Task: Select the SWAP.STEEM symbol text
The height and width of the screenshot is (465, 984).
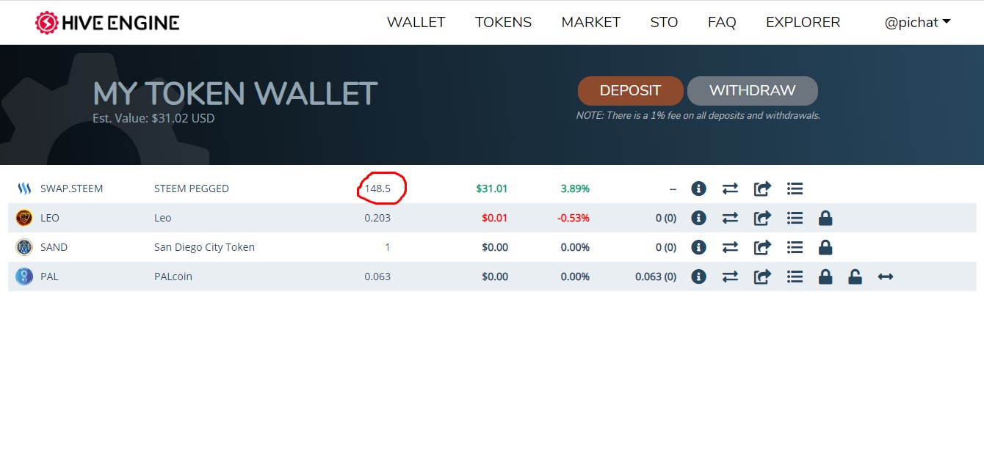Action: point(72,188)
